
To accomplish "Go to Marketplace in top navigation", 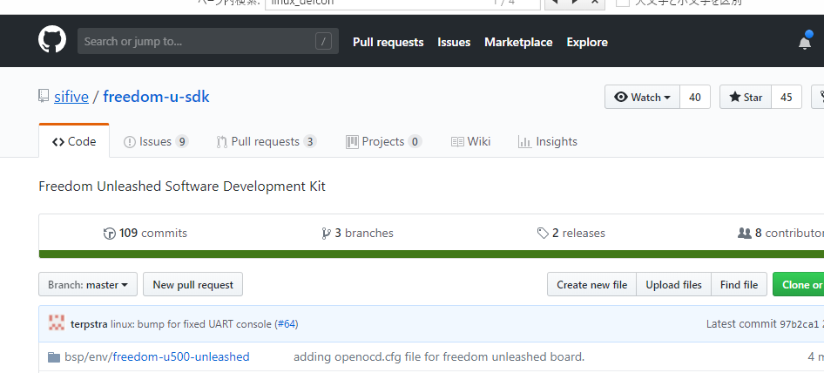I will point(518,42).
